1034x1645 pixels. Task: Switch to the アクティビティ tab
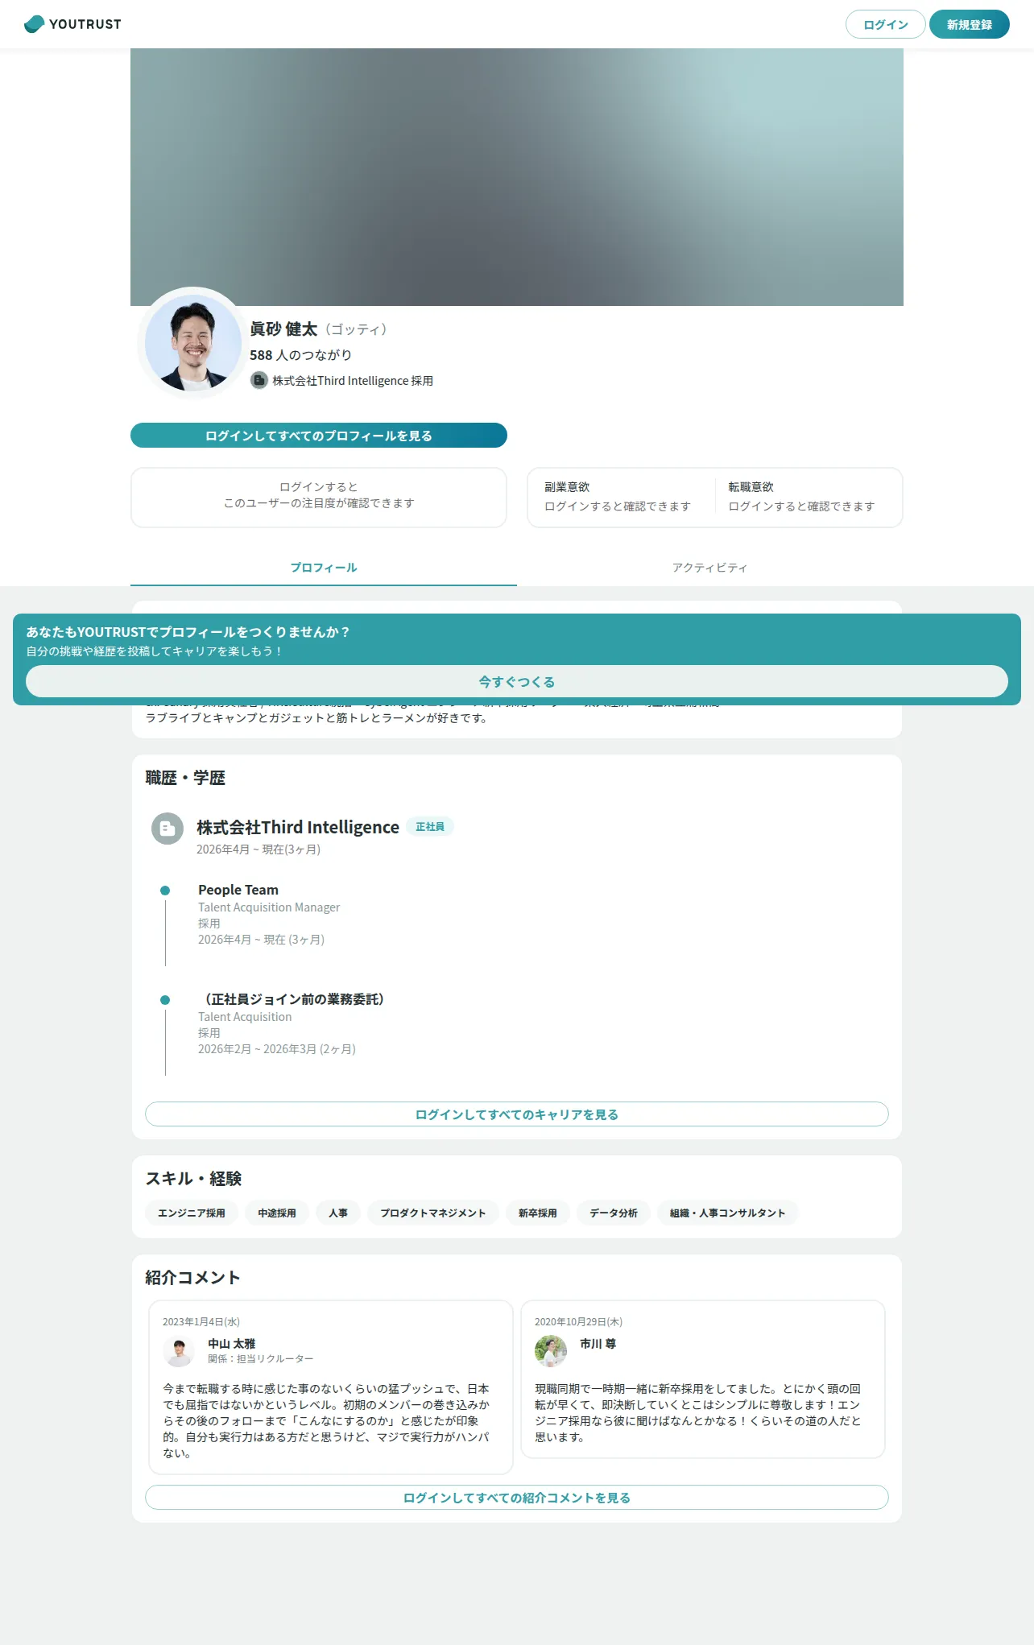(x=710, y=568)
